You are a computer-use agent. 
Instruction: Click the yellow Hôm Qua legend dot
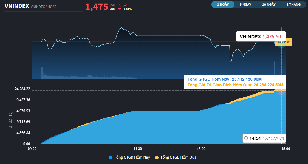pyautogui.click(x=157, y=157)
